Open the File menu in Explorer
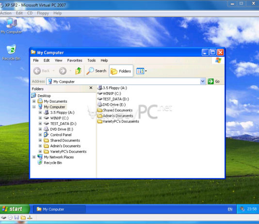This screenshot has height=224, width=259. point(36,61)
